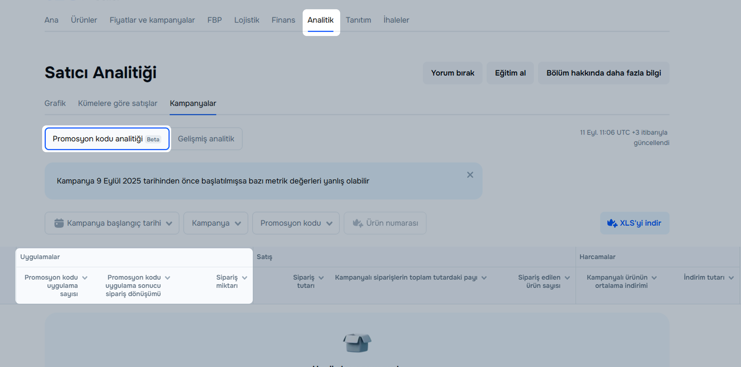
Task: Open the Promosyon kodu filter dropdown
Action: coord(296,223)
